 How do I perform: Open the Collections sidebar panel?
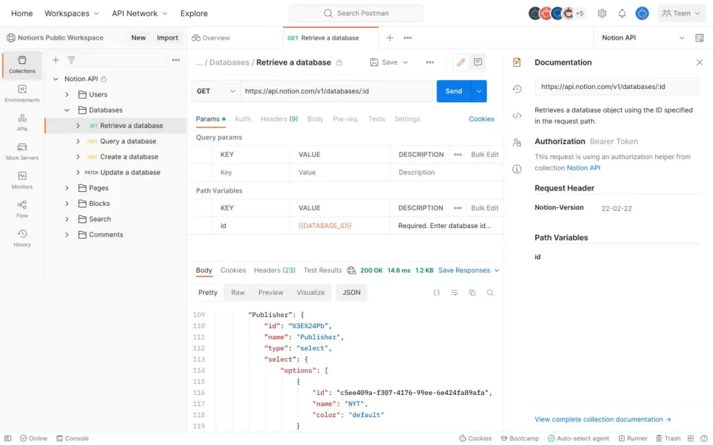(x=22, y=65)
